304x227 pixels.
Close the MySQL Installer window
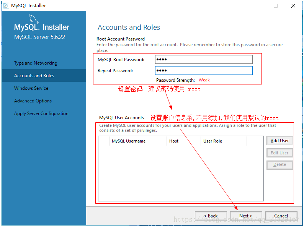tap(293, 6)
